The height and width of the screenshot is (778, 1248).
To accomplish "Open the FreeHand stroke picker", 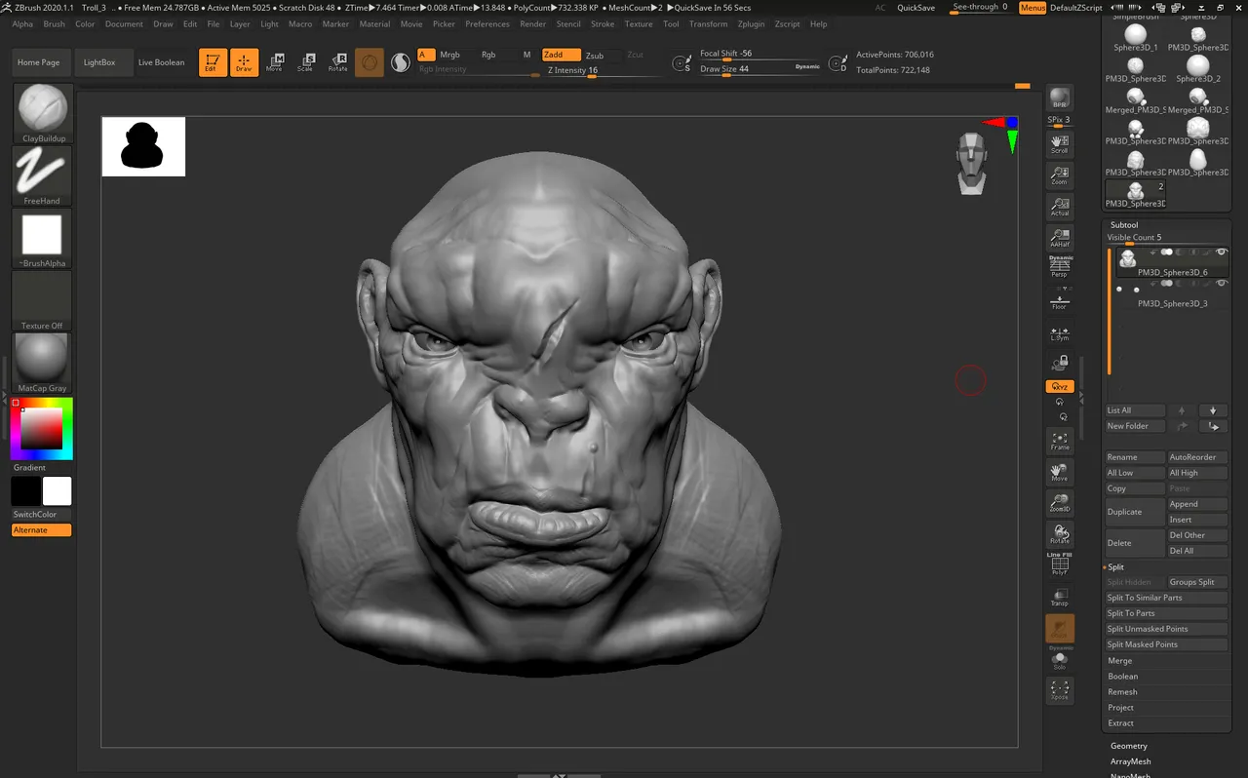I will 42,175.
